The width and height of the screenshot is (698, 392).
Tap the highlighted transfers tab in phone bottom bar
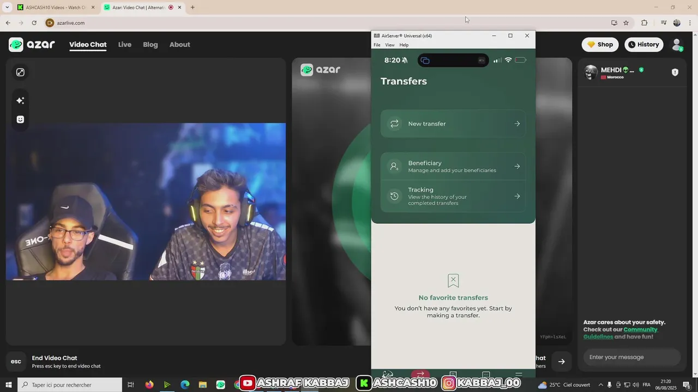point(420,374)
